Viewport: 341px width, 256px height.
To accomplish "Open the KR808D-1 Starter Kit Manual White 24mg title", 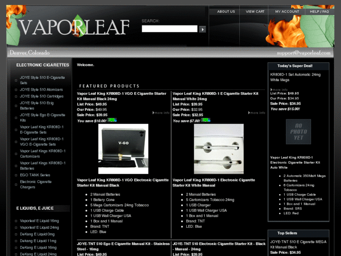I will [x=215, y=96].
